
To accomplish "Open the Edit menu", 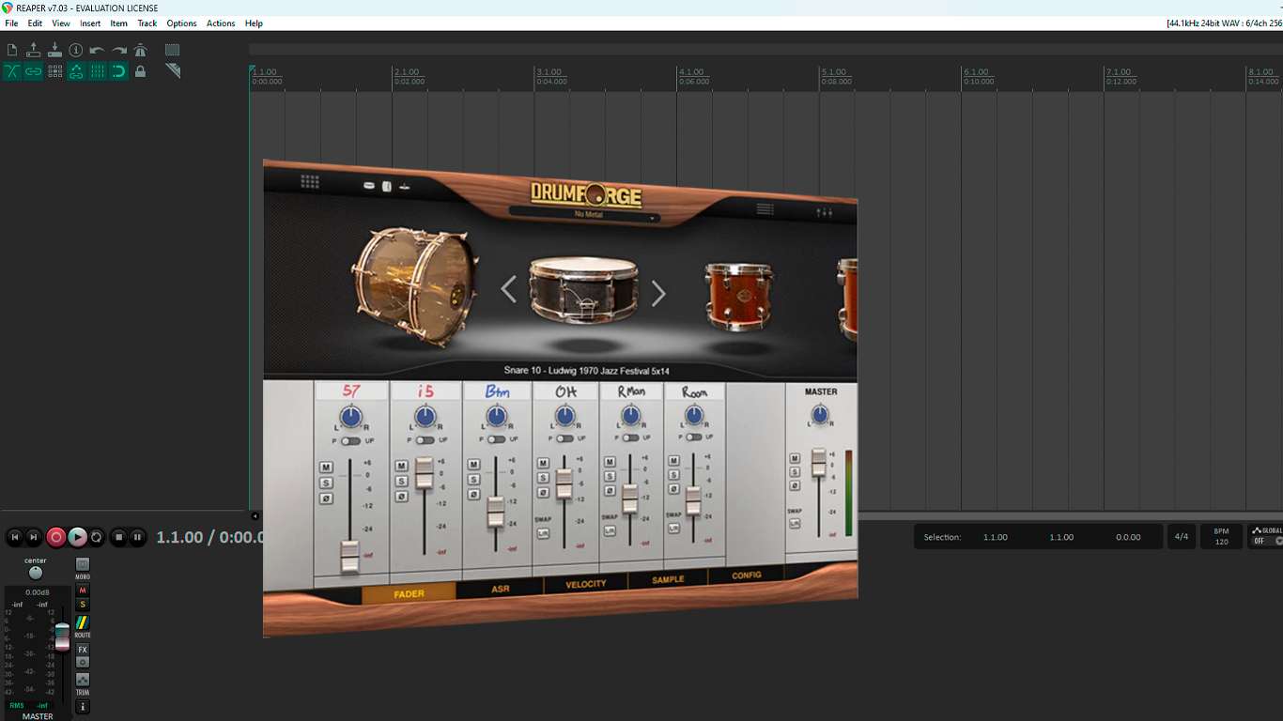I will [x=35, y=23].
